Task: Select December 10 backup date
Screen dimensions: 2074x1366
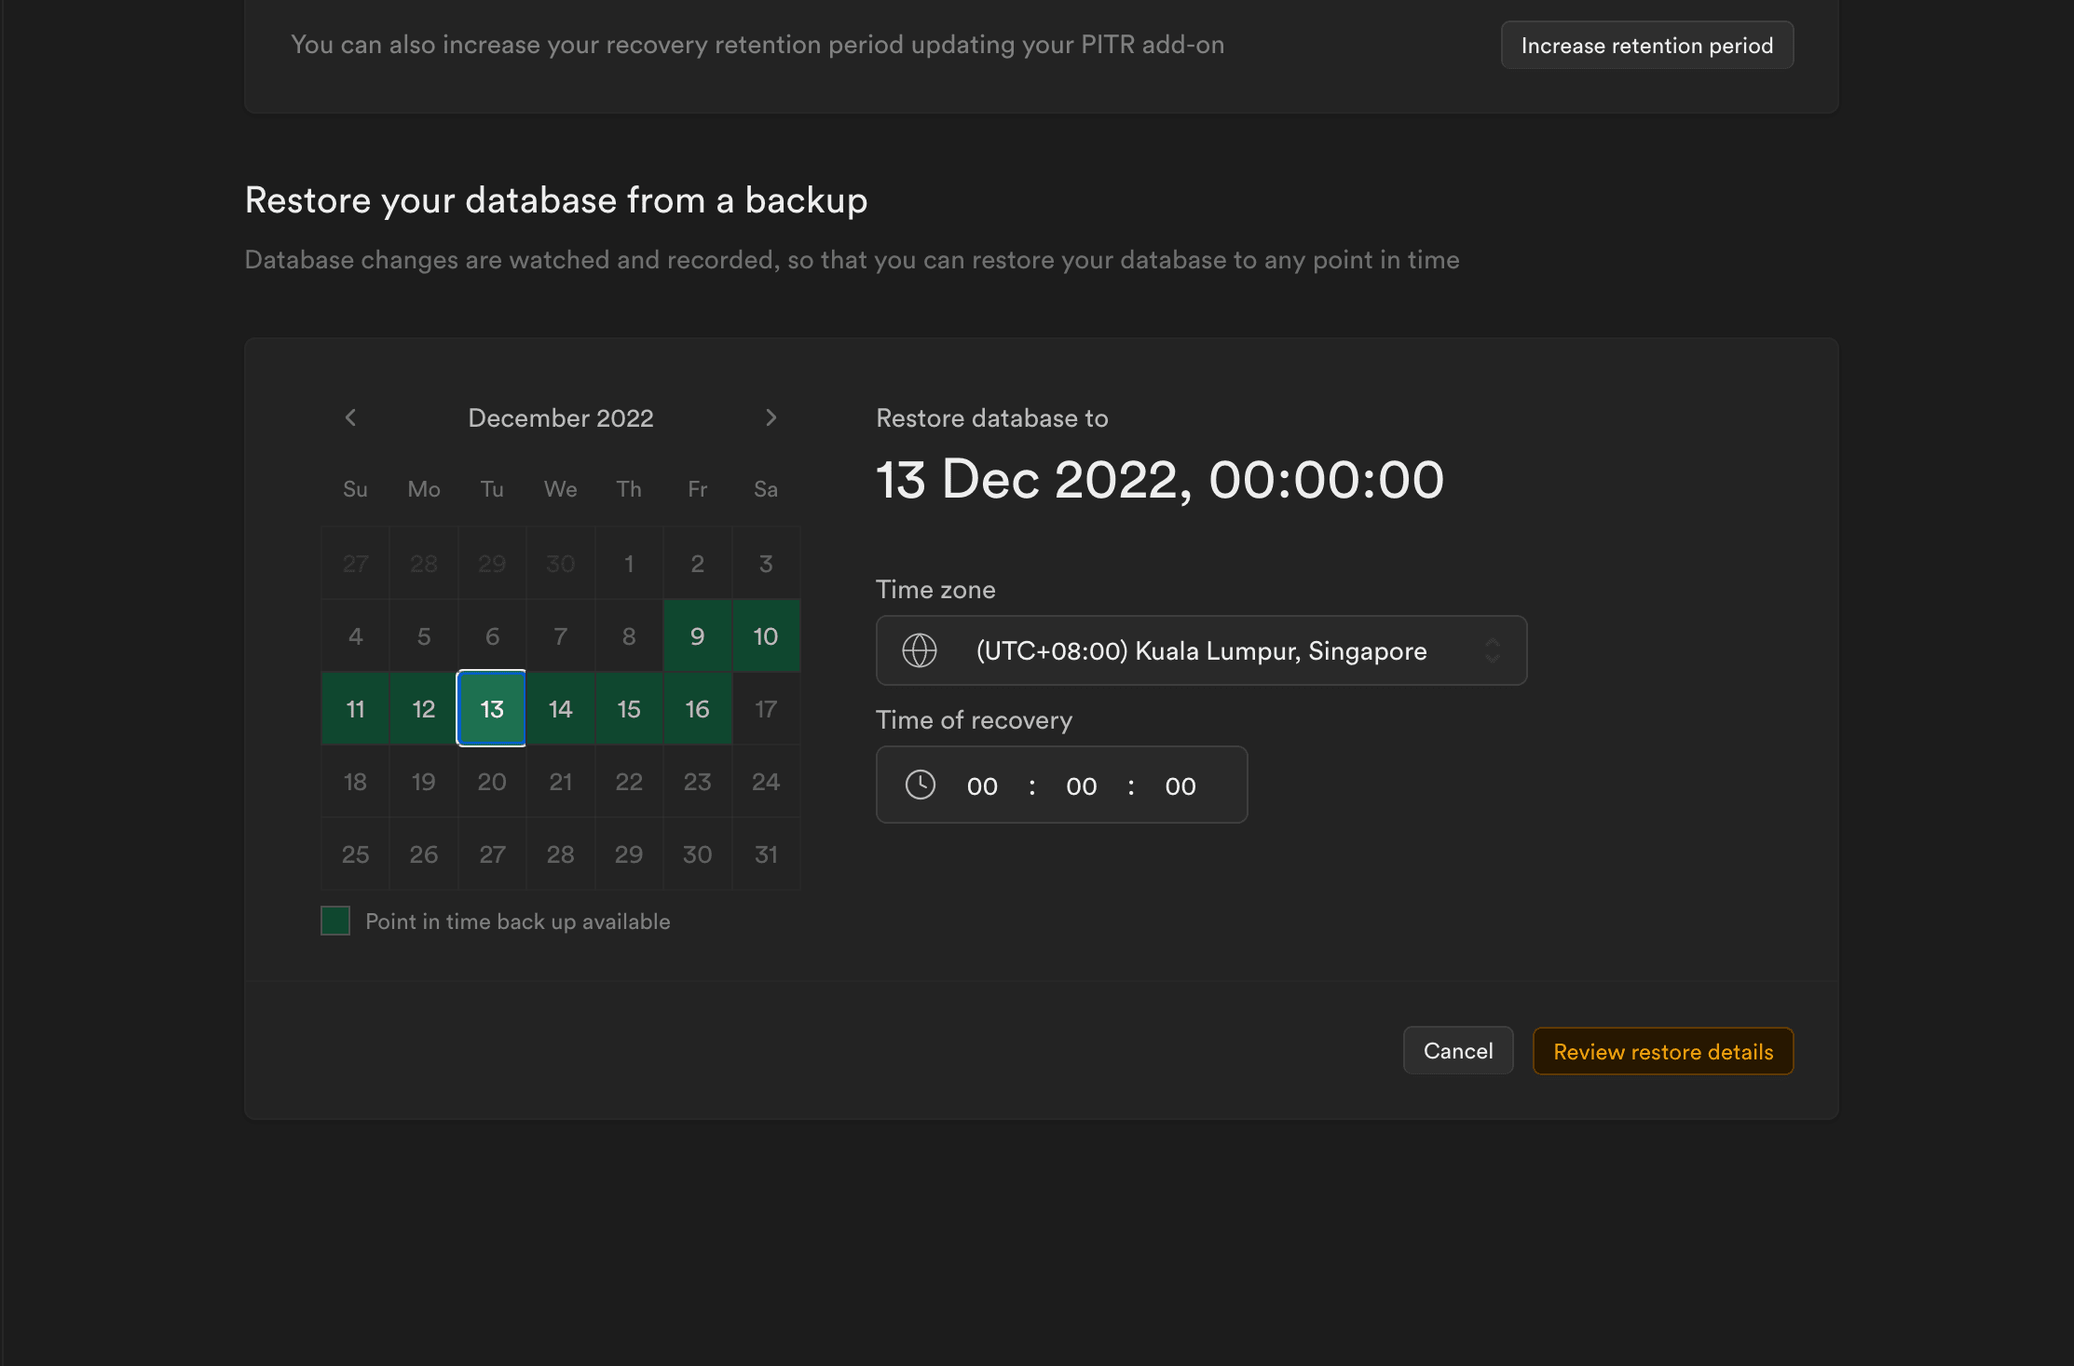Action: pyautogui.click(x=765, y=635)
